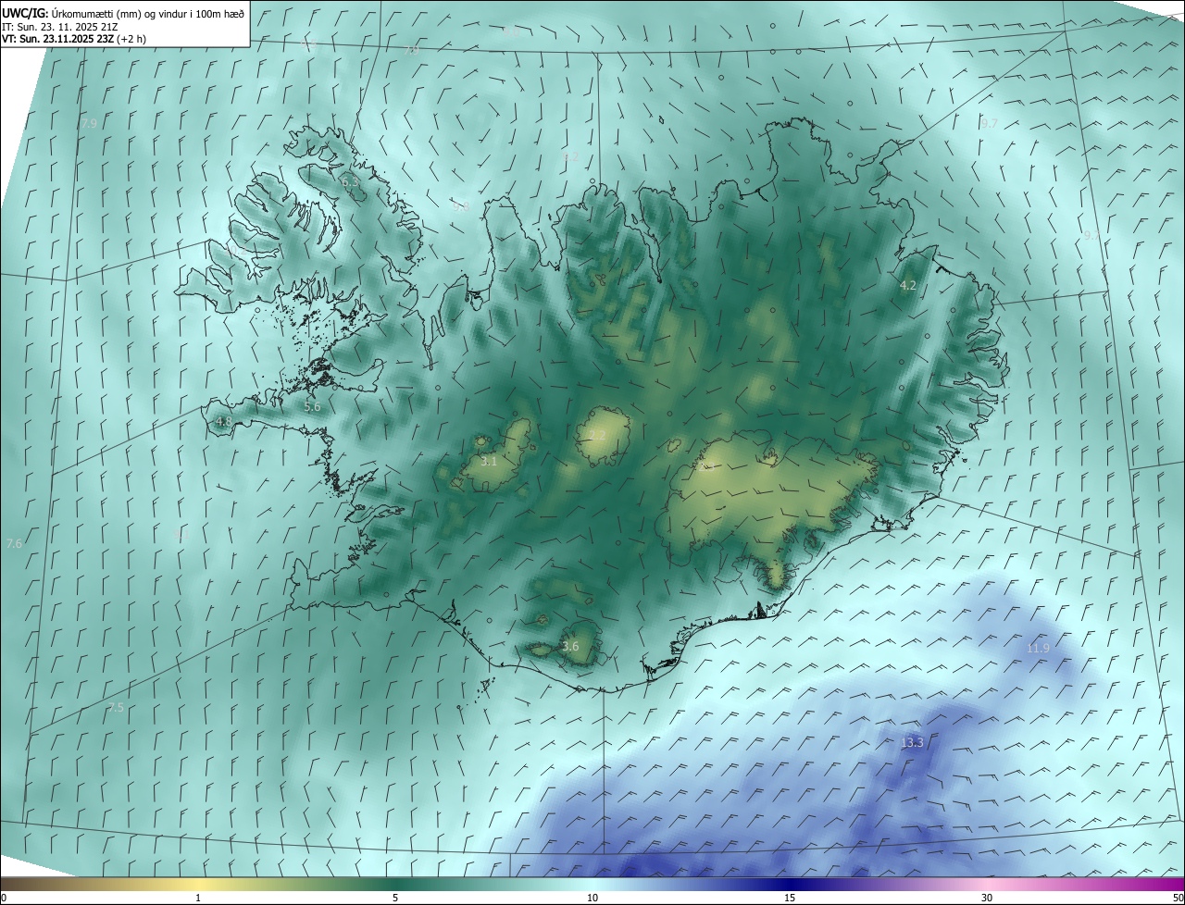1185x905 pixels.
Task: Click the 3.1 value label on the glacier
Action: [489, 461]
